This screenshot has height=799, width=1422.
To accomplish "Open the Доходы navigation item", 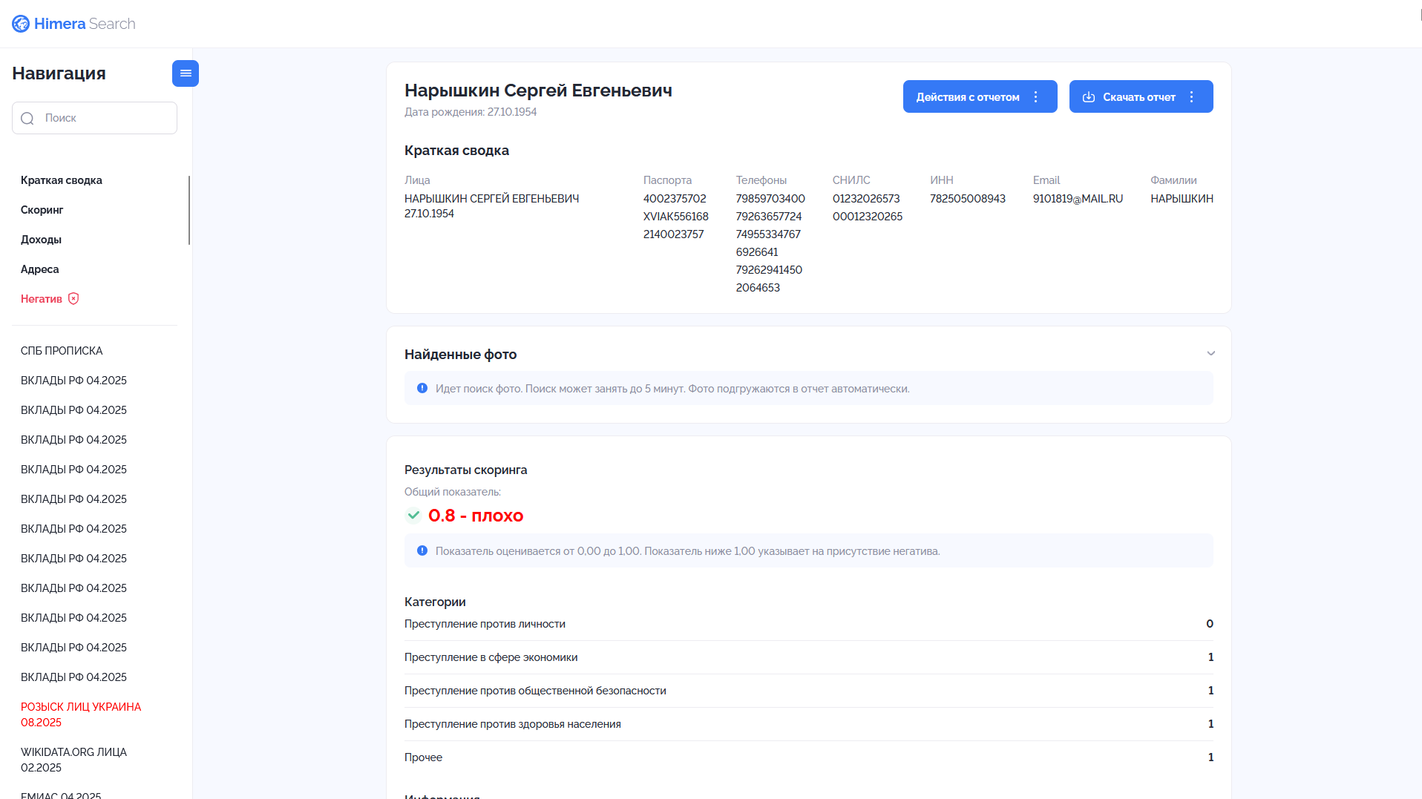I will click(42, 240).
